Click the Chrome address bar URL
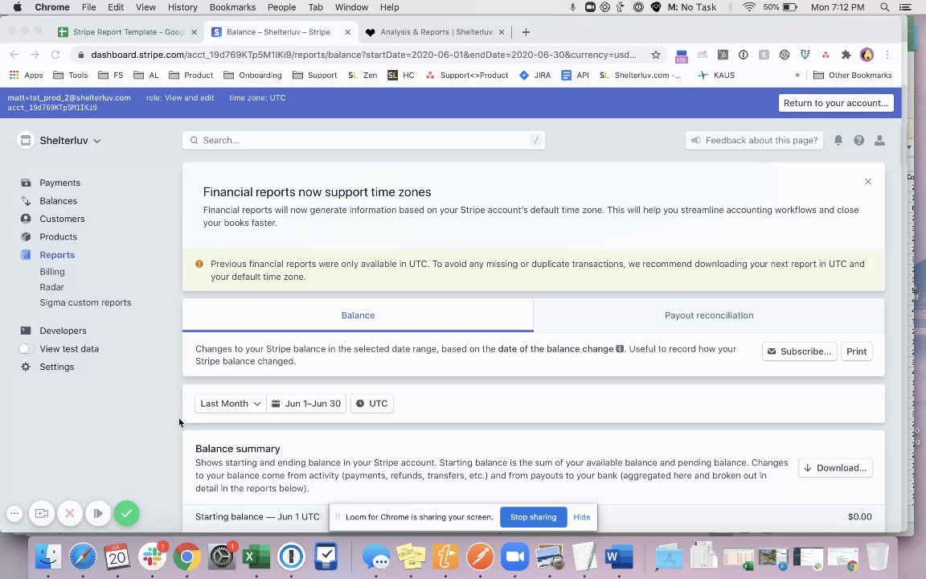926x579 pixels. (364, 55)
